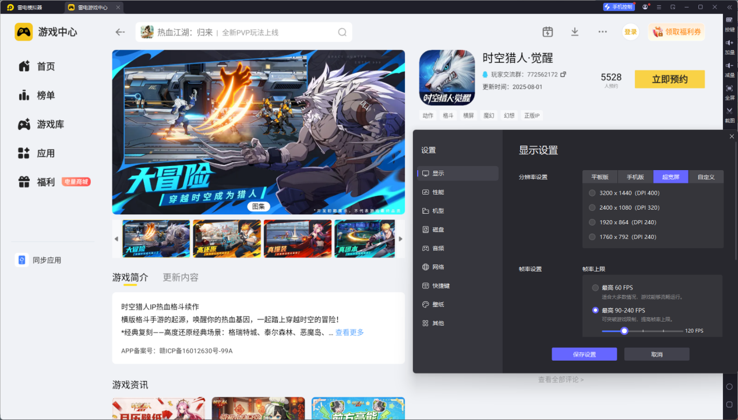Switch to the 超宽屏 resolution tab
The width and height of the screenshot is (738, 420).
[671, 177]
